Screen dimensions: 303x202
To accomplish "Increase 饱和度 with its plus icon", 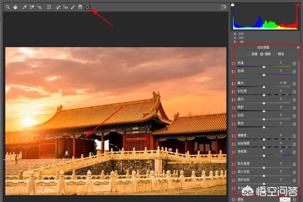I will [294, 152].
